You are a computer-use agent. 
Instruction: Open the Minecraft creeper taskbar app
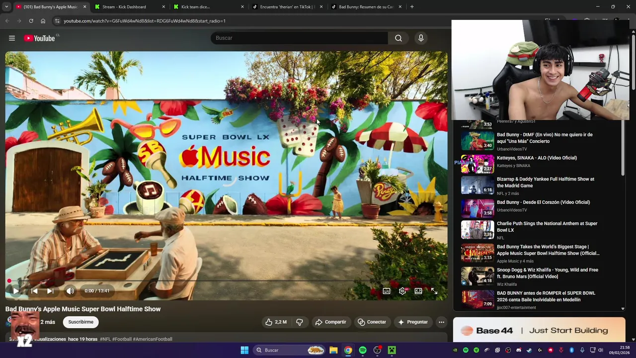[x=392, y=350]
